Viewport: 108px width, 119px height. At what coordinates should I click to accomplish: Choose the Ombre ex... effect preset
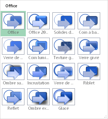(x=38, y=97)
